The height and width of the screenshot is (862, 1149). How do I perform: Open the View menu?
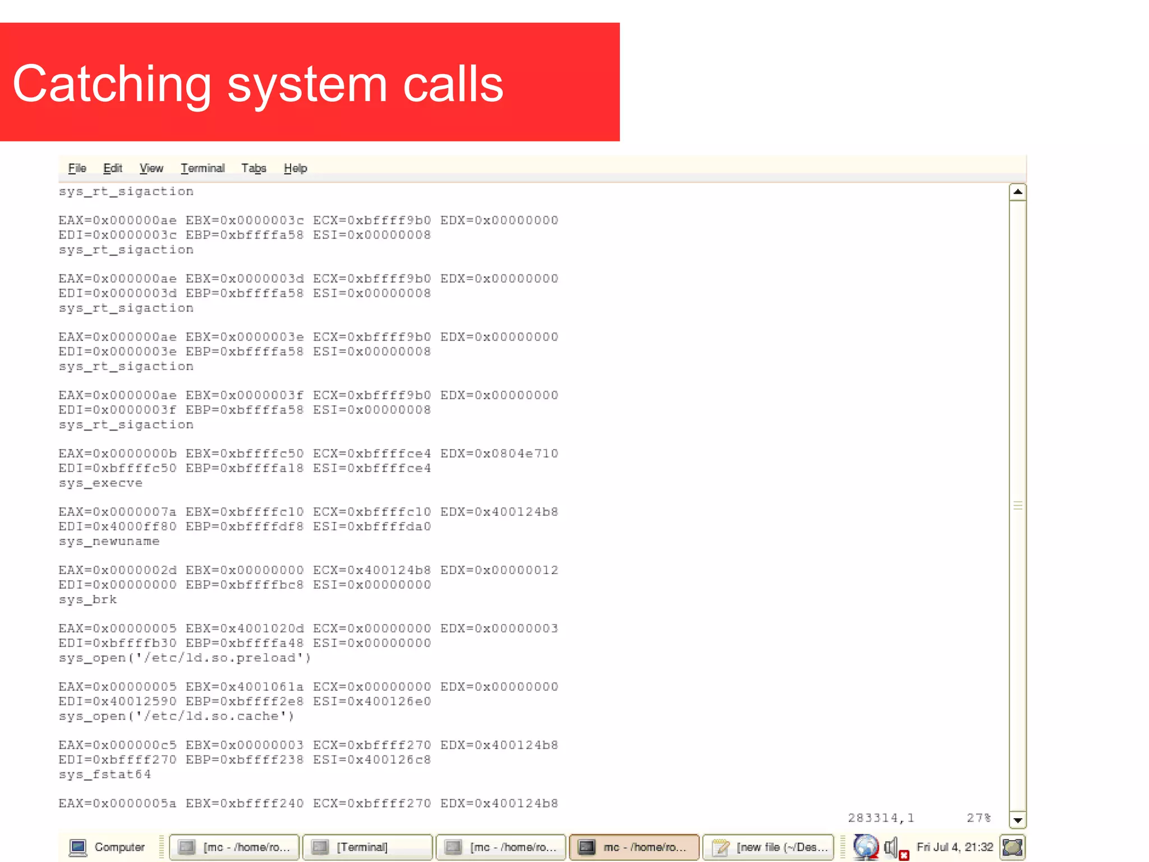coord(151,168)
